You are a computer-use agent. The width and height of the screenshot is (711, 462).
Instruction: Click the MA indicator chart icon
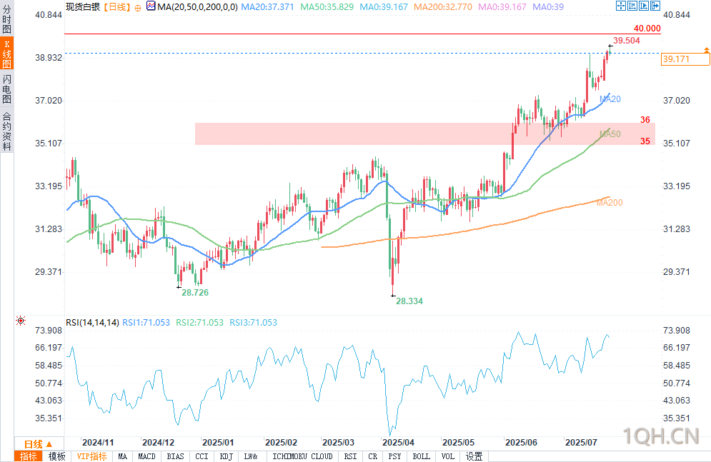point(151,6)
